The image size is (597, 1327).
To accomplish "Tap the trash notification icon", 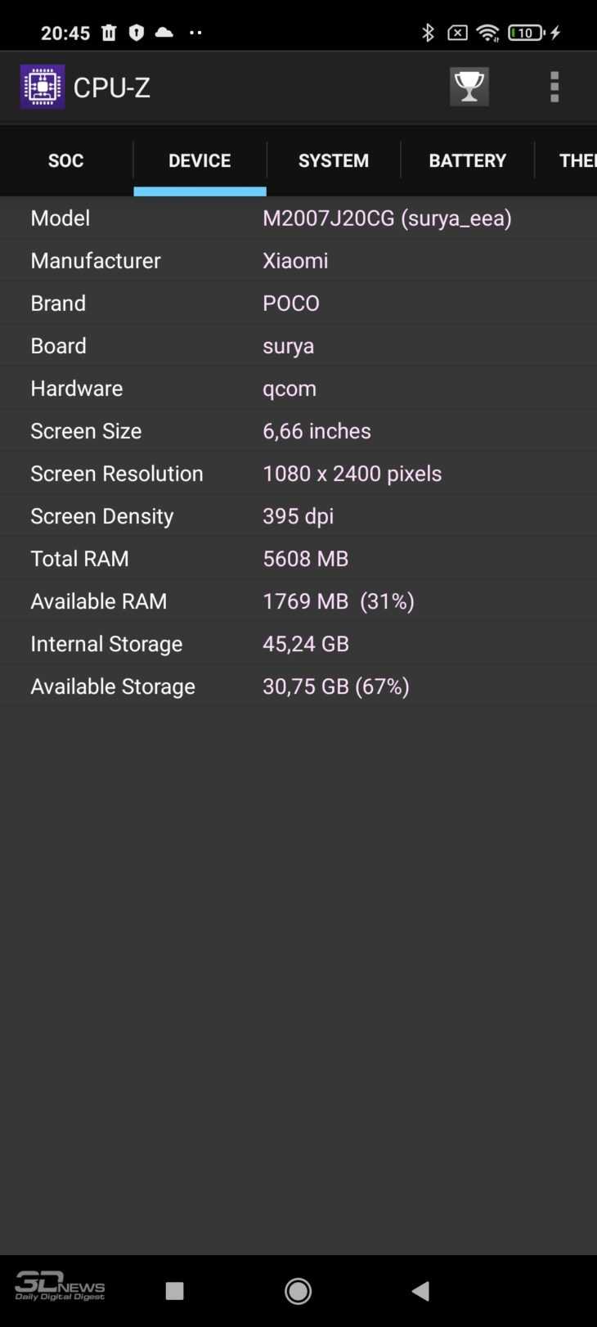I will tap(109, 33).
